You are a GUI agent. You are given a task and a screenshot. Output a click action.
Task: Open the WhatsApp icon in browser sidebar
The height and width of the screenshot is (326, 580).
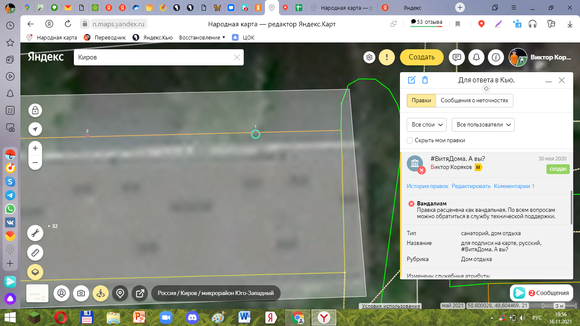pyautogui.click(x=10, y=209)
